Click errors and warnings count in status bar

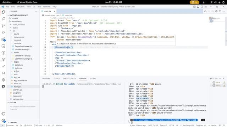[x=28, y=126]
